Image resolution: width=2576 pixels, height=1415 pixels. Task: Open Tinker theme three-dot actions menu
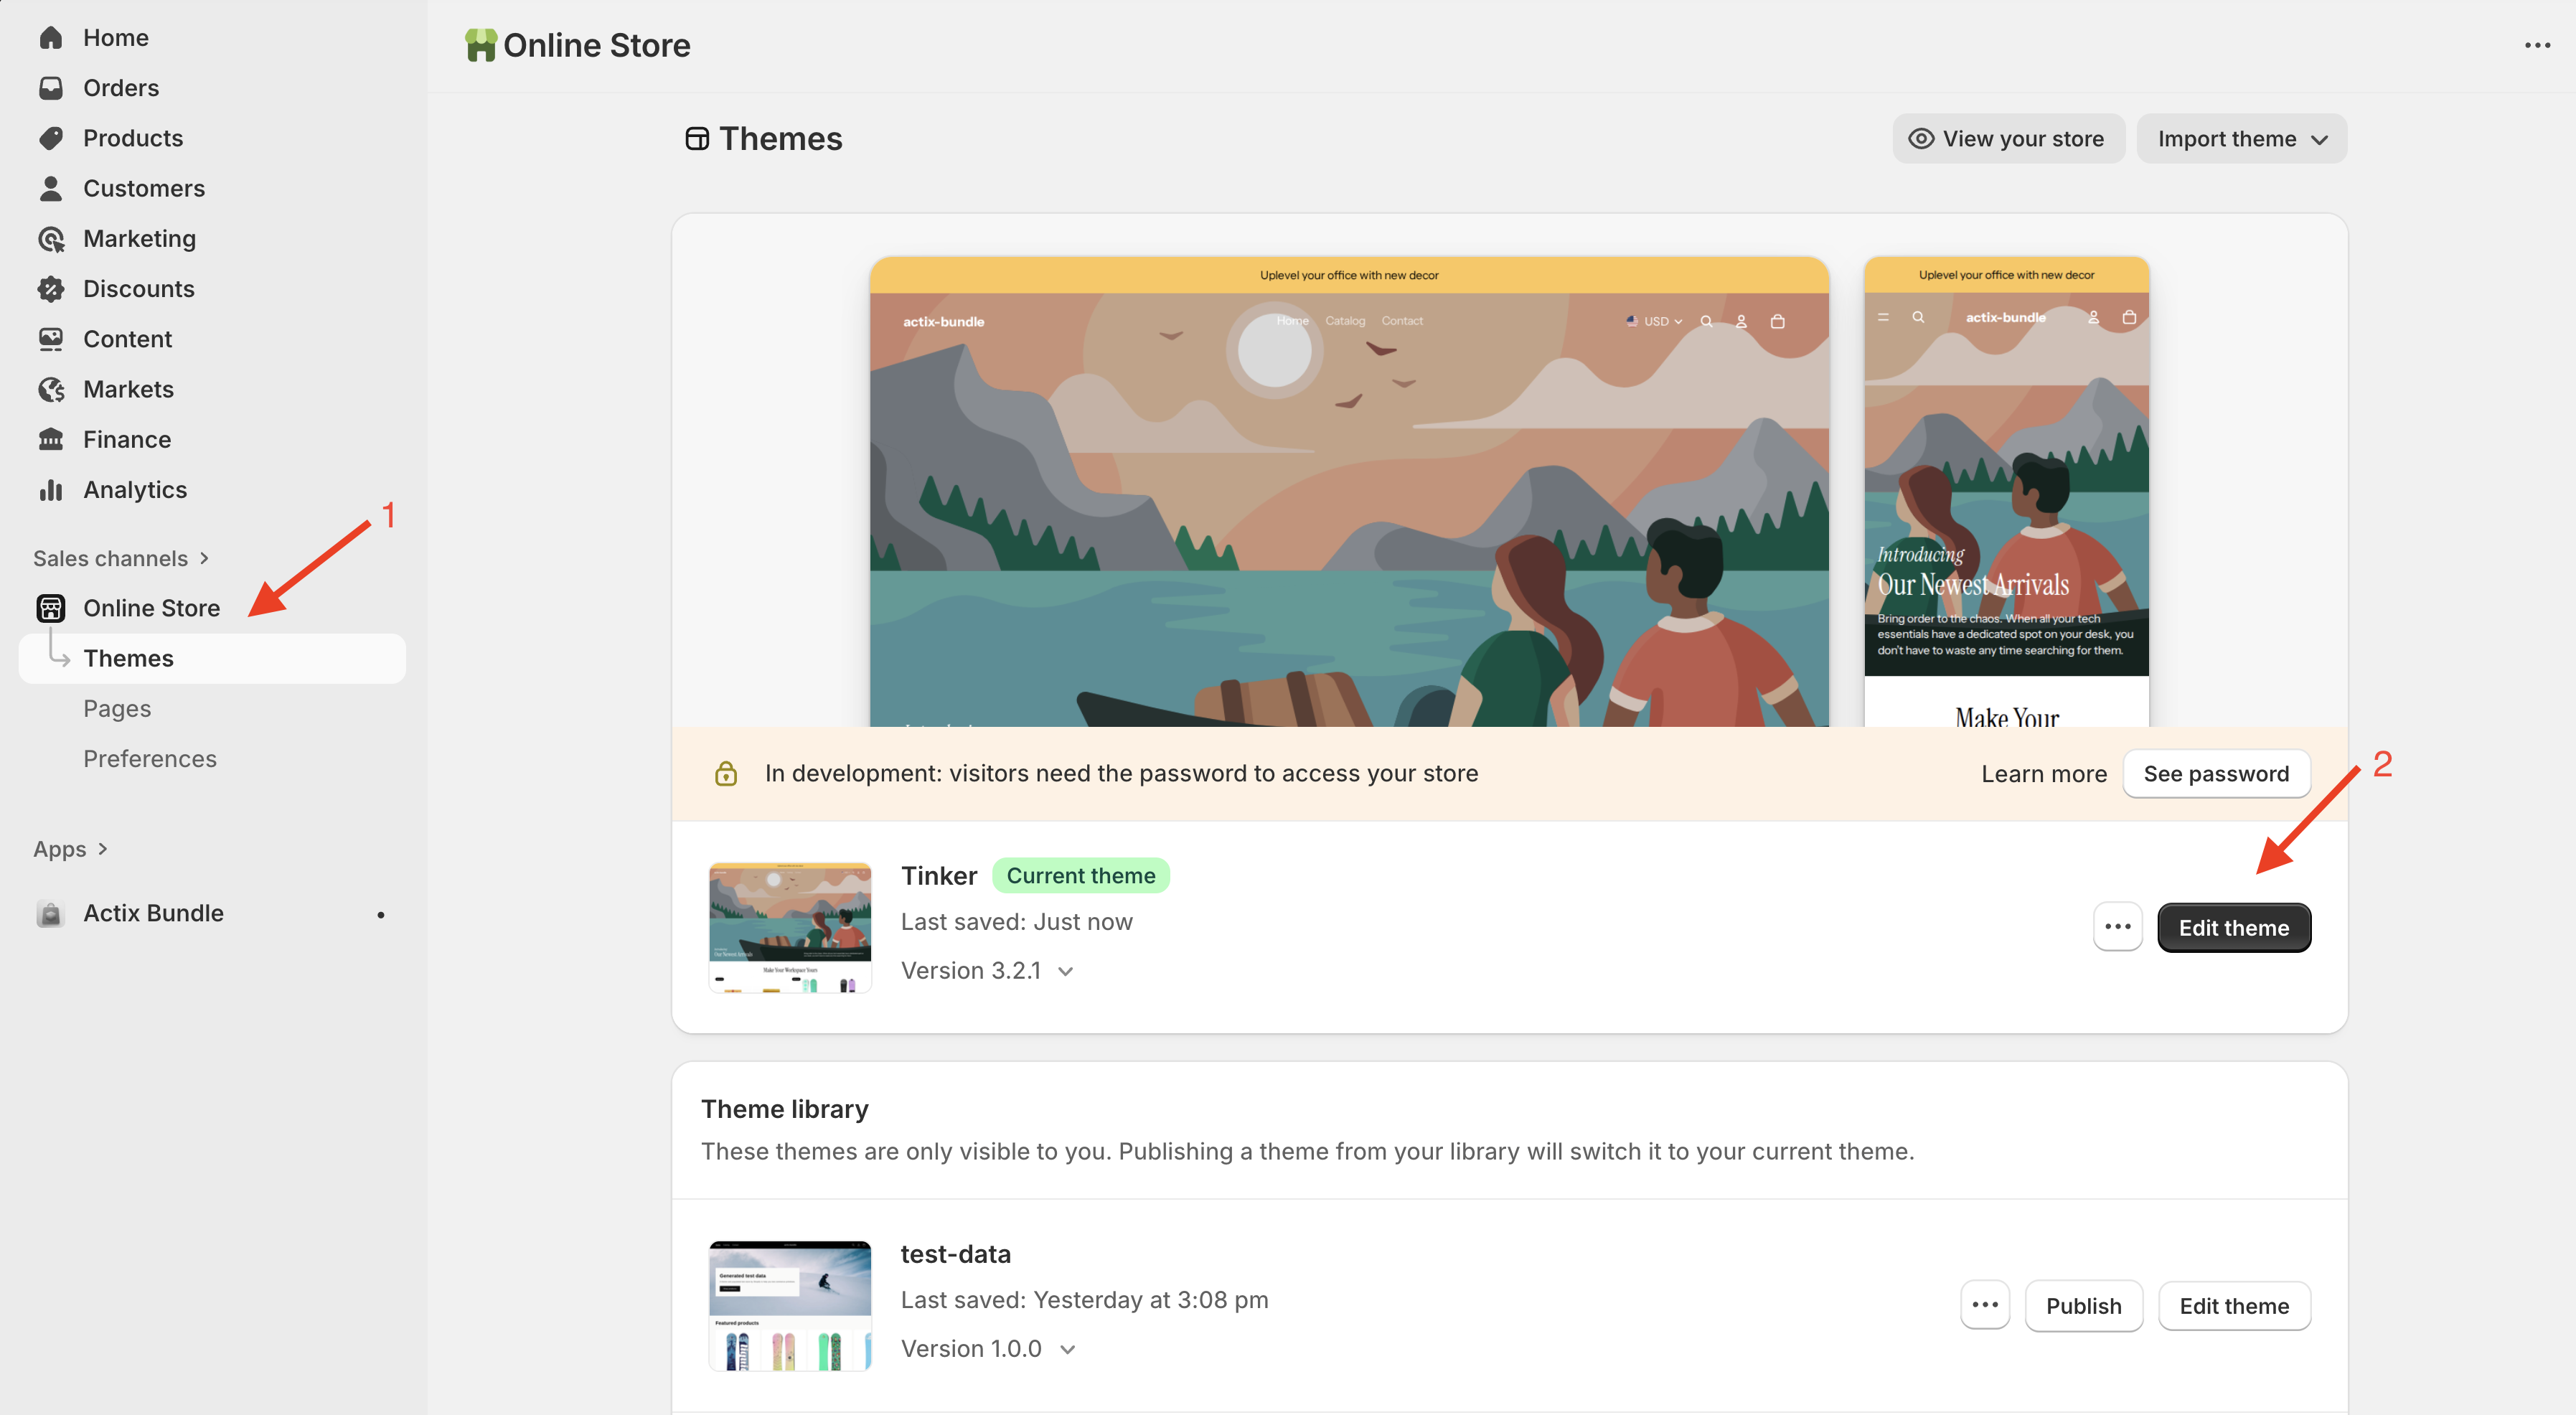click(x=2117, y=927)
